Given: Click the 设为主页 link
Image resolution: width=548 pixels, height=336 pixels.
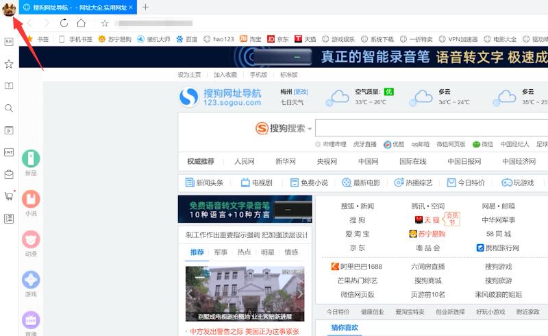Looking at the screenshot, I should [190, 75].
